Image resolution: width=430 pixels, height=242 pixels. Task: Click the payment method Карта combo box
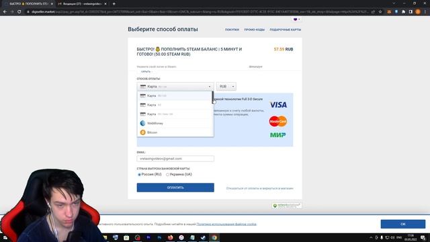click(175, 87)
